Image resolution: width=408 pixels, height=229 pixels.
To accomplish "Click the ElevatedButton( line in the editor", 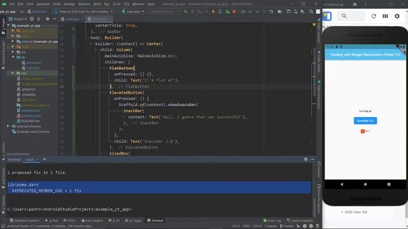I will coord(126,93).
